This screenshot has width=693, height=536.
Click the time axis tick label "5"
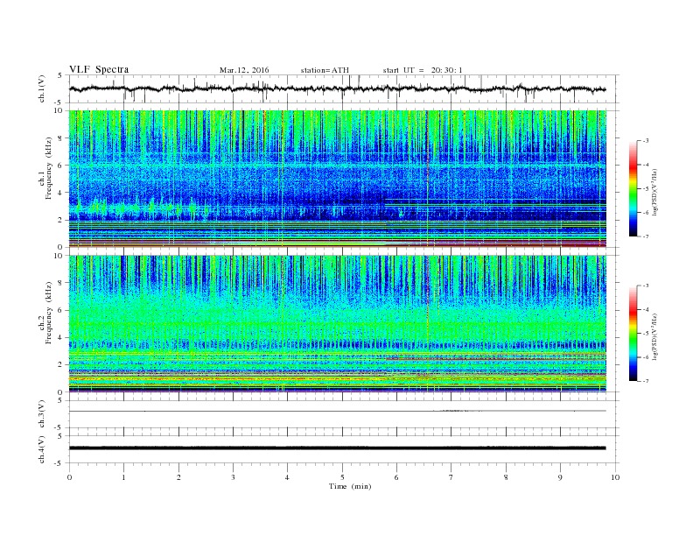(x=342, y=477)
